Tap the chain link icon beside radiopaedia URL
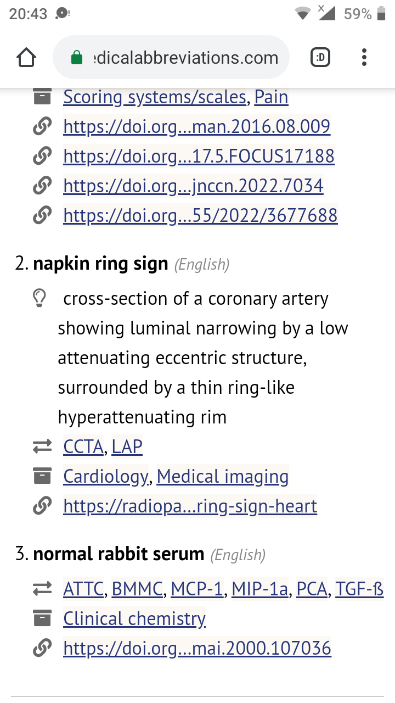This screenshot has width=395, height=703. coord(42,506)
